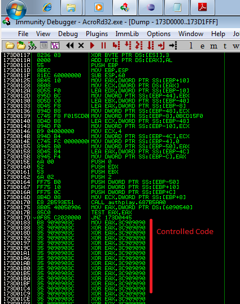Select the JNZ 173D0445 instruction row
The height and width of the screenshot is (304, 240).
pyautogui.click(x=113, y=218)
